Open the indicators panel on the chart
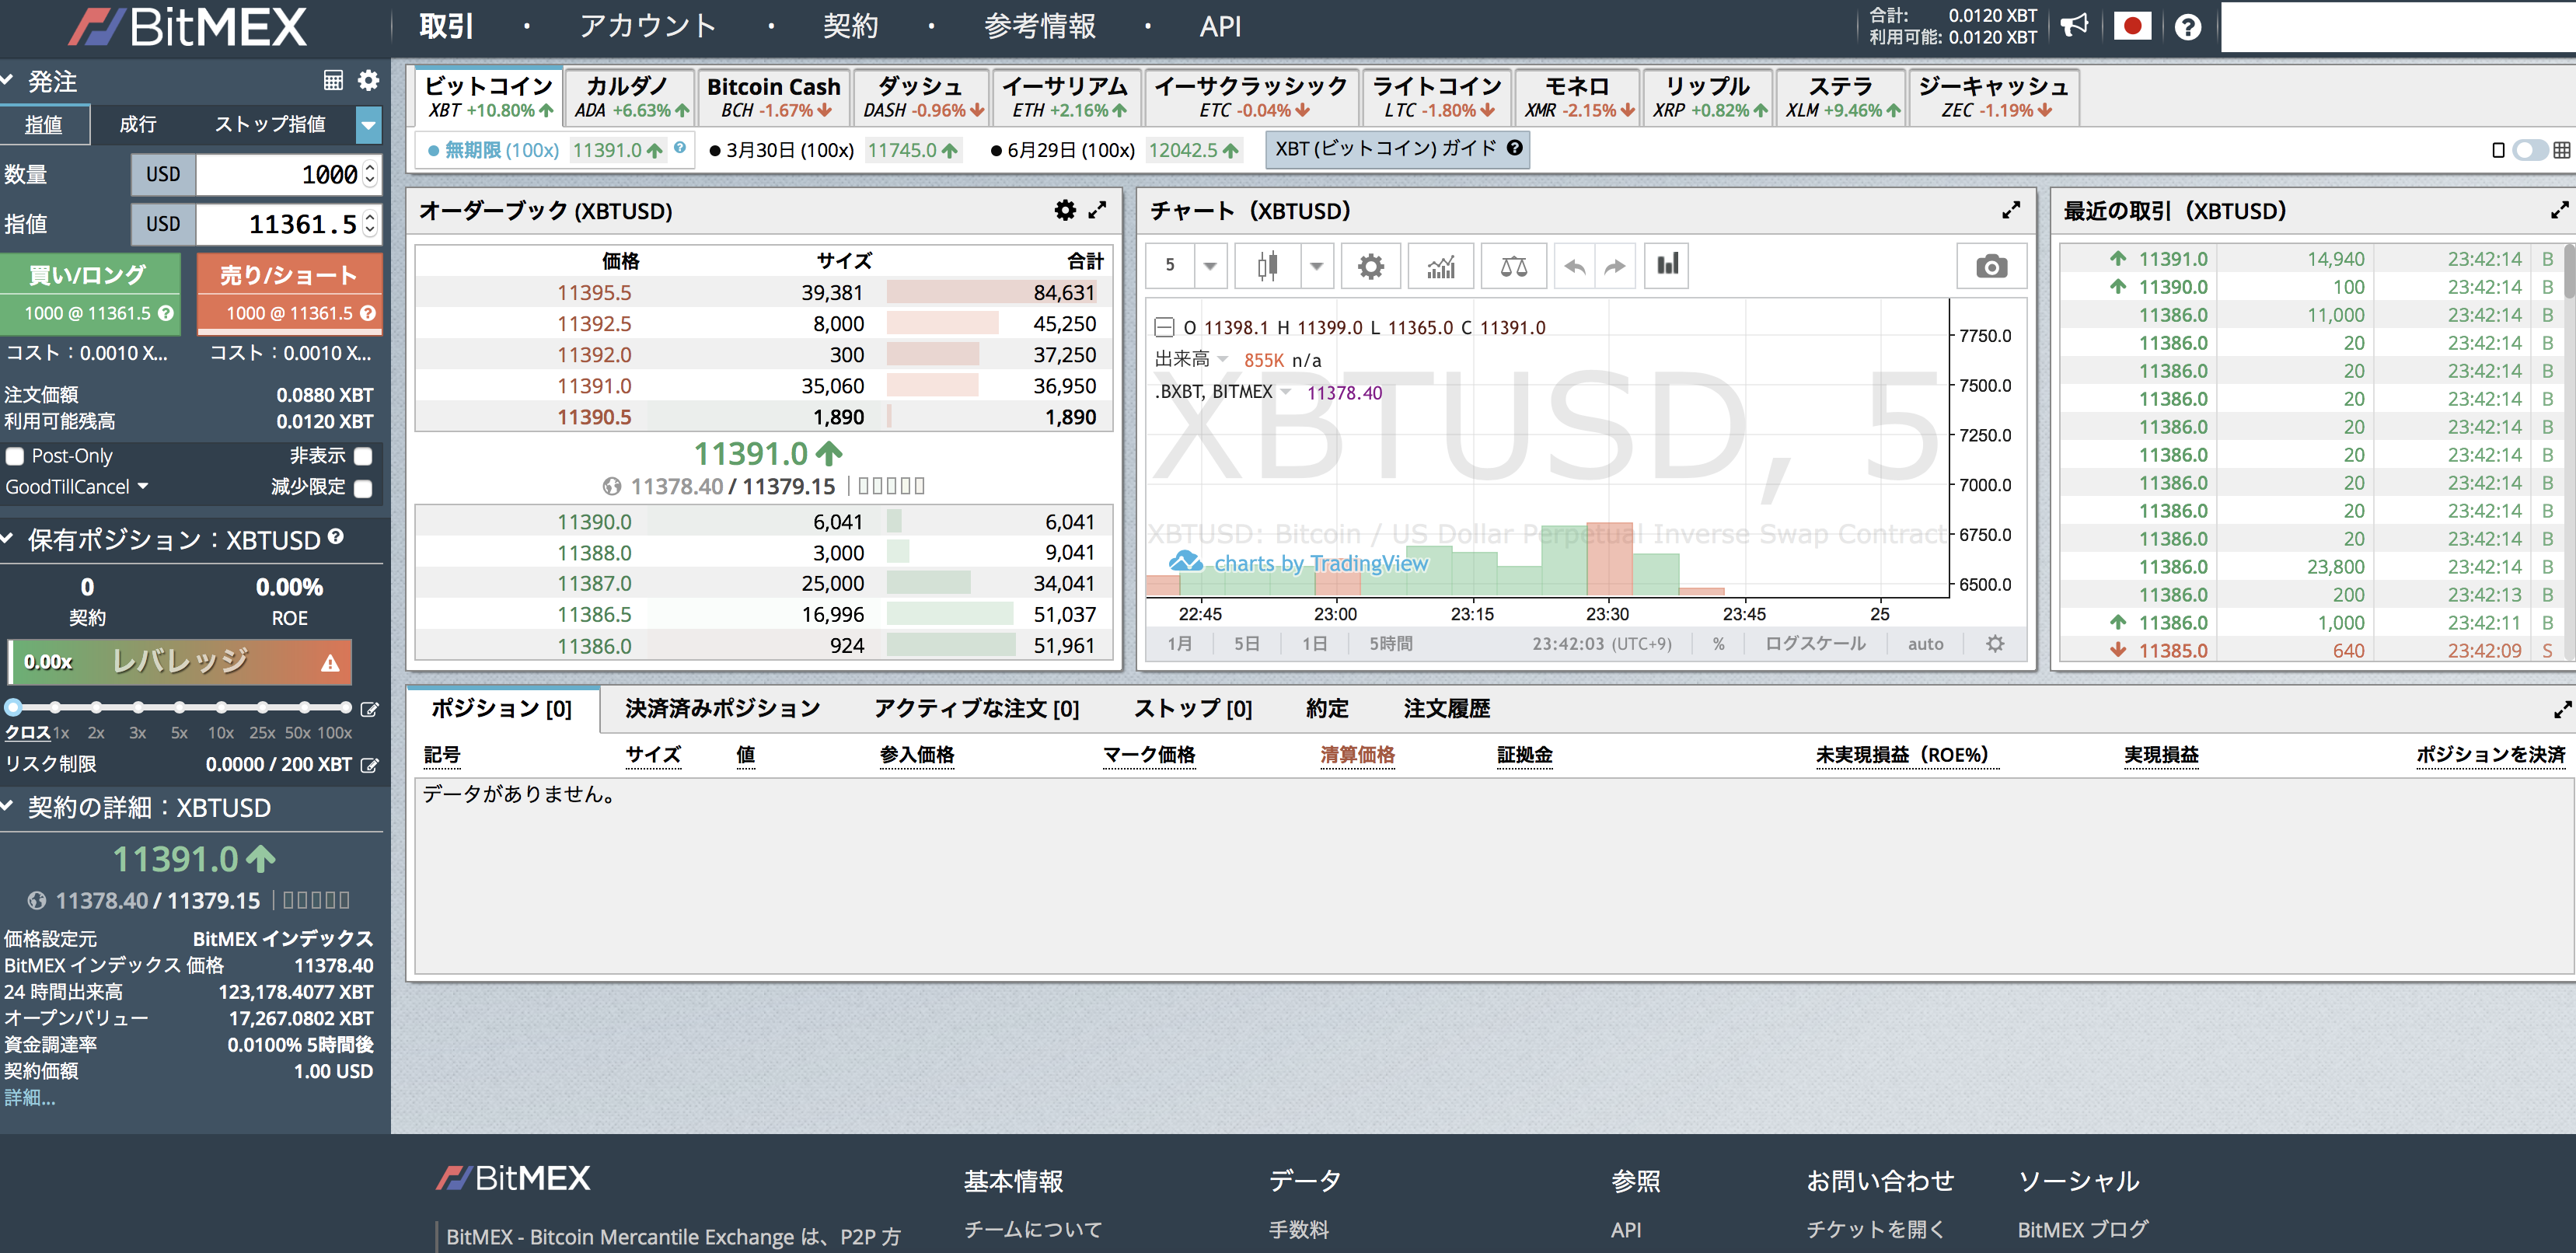 (1440, 265)
